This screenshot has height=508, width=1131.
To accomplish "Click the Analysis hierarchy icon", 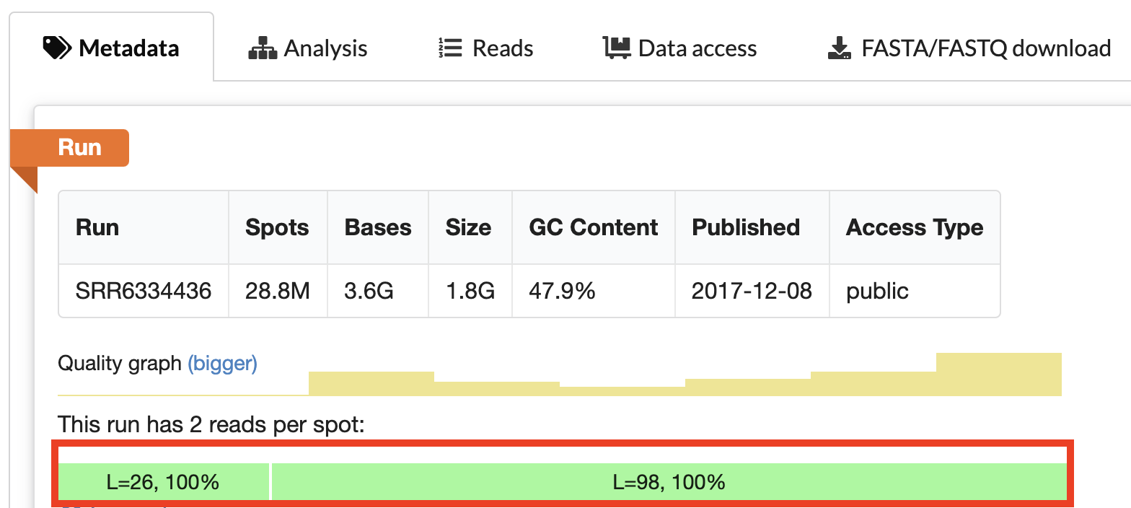I will coord(263,48).
